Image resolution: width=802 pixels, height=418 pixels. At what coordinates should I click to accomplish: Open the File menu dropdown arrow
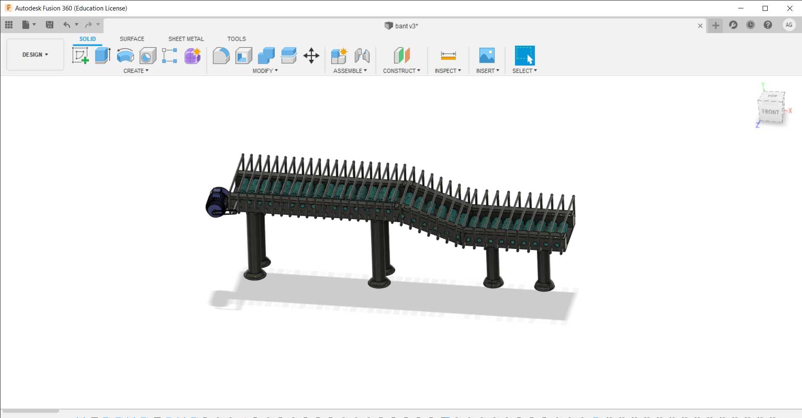click(34, 25)
